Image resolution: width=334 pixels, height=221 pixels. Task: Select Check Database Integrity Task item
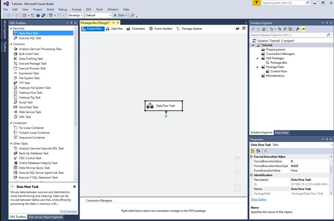(x=38, y=163)
